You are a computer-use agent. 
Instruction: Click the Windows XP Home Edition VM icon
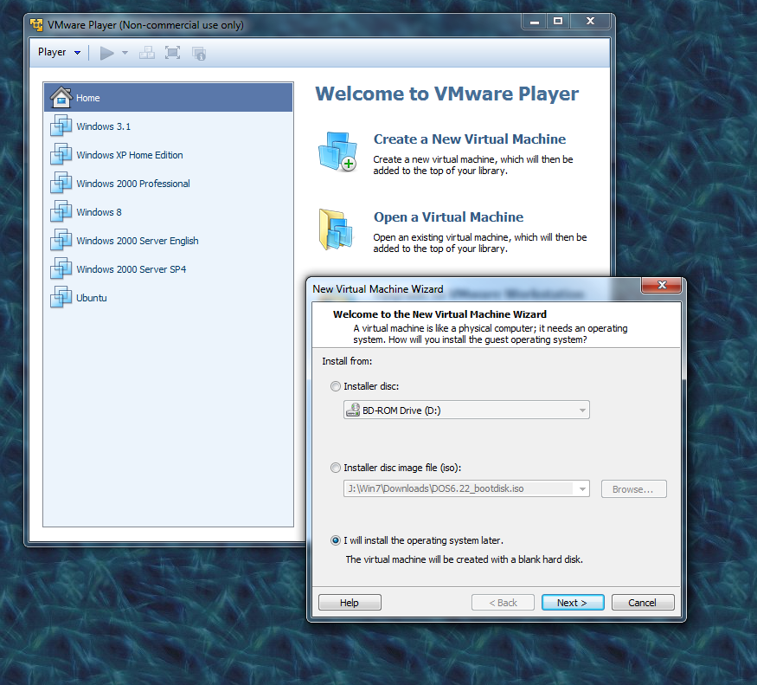[x=61, y=154]
